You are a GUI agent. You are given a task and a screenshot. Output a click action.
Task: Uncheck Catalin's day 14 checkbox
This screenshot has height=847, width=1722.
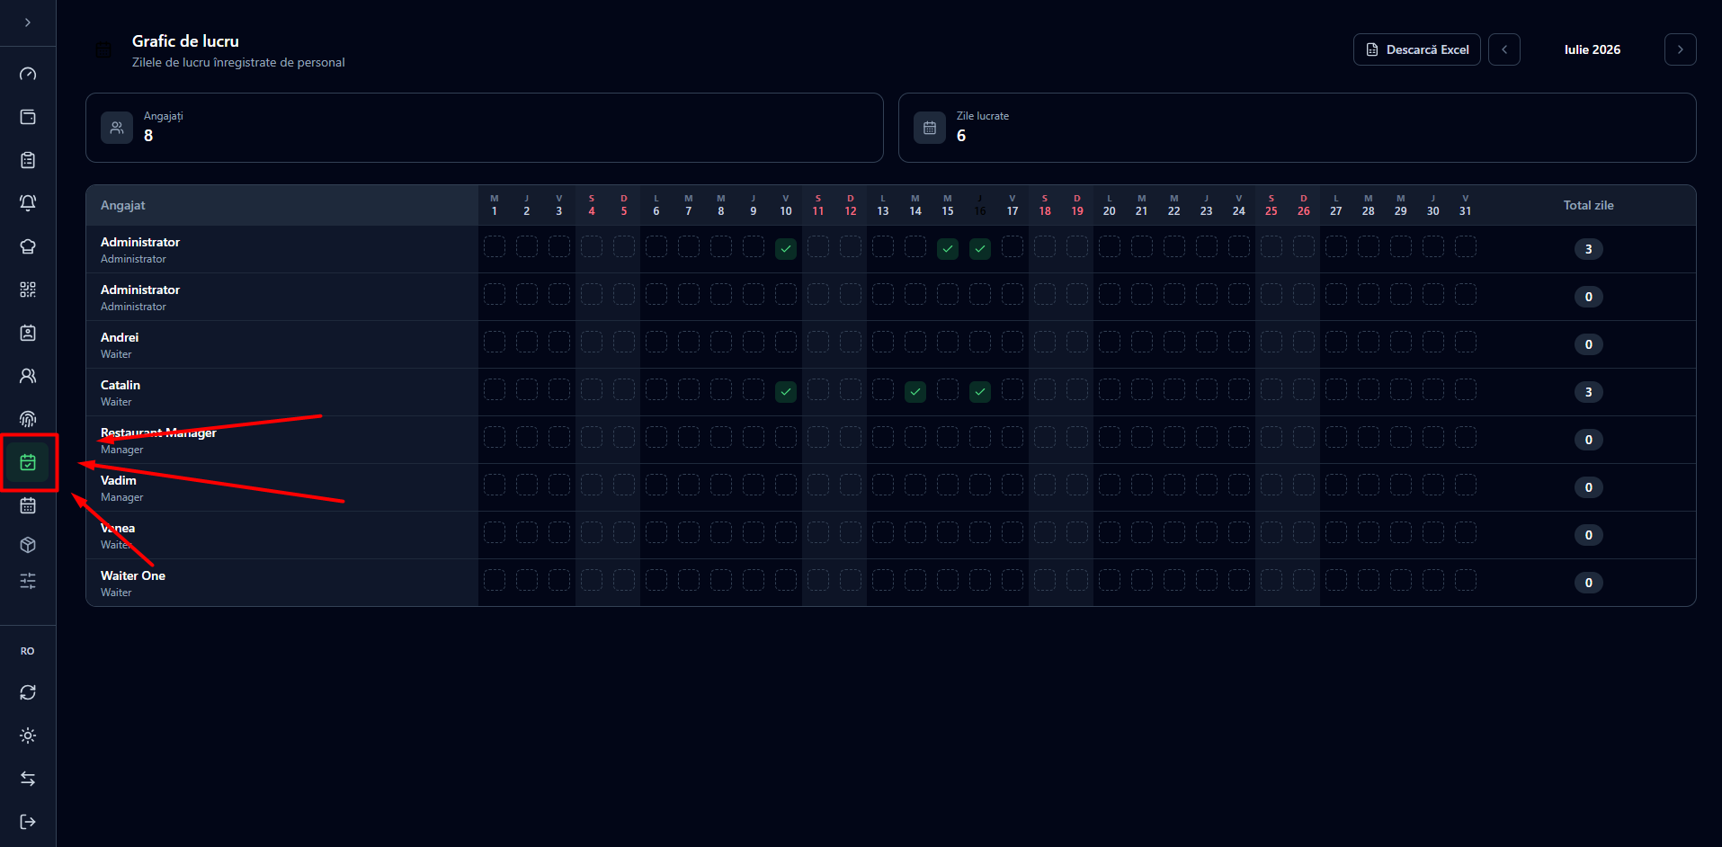pyautogui.click(x=915, y=392)
